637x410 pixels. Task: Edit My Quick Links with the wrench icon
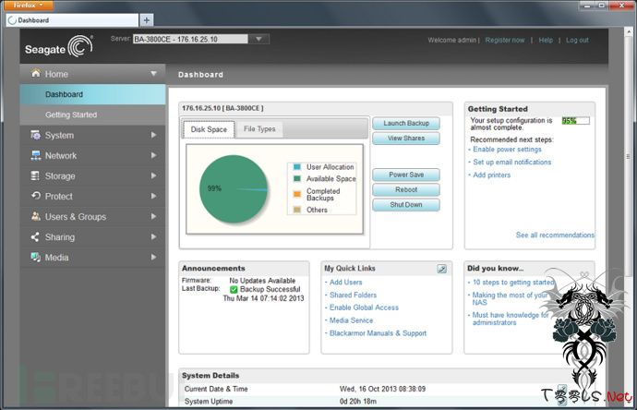[442, 269]
